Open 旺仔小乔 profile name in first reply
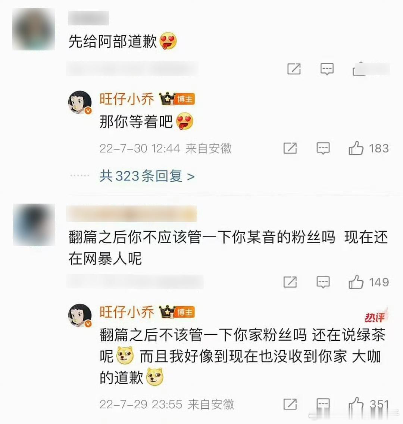This screenshot has height=424, width=403. (126, 99)
